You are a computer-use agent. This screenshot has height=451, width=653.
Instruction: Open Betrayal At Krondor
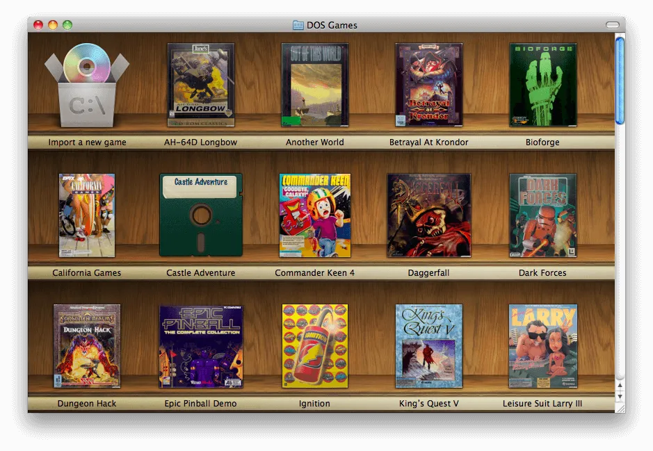point(428,83)
